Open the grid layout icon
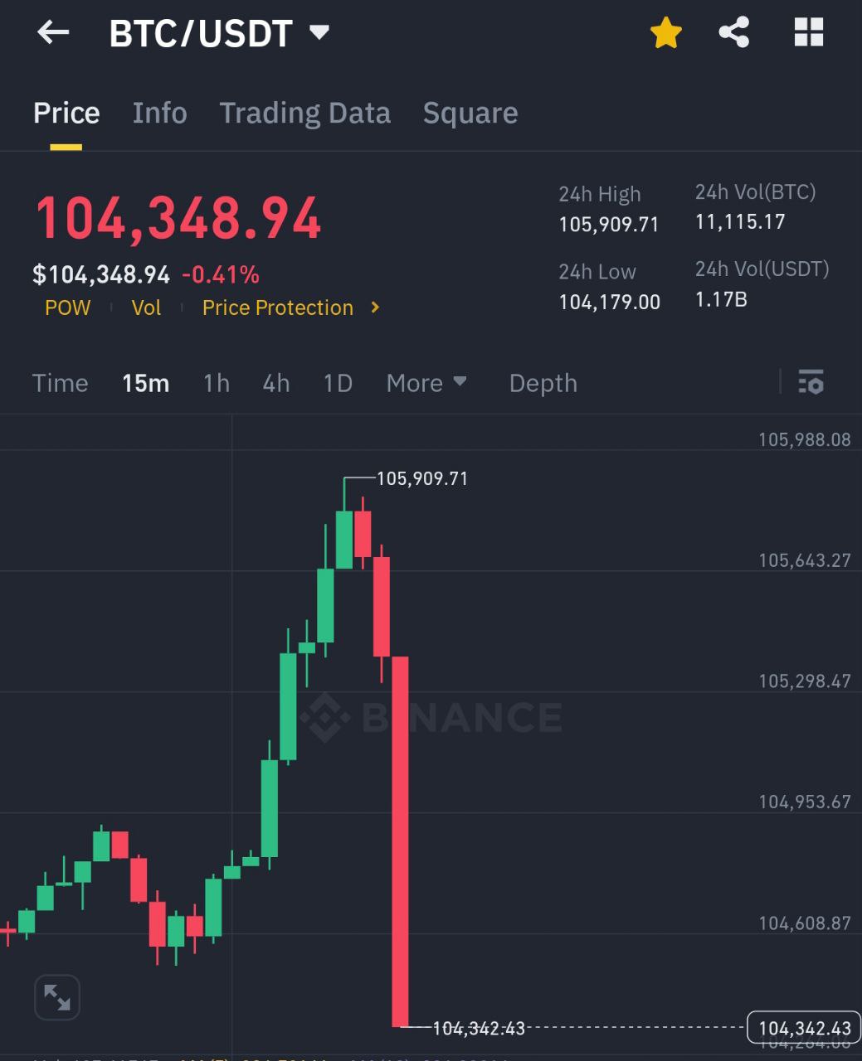 (x=809, y=33)
